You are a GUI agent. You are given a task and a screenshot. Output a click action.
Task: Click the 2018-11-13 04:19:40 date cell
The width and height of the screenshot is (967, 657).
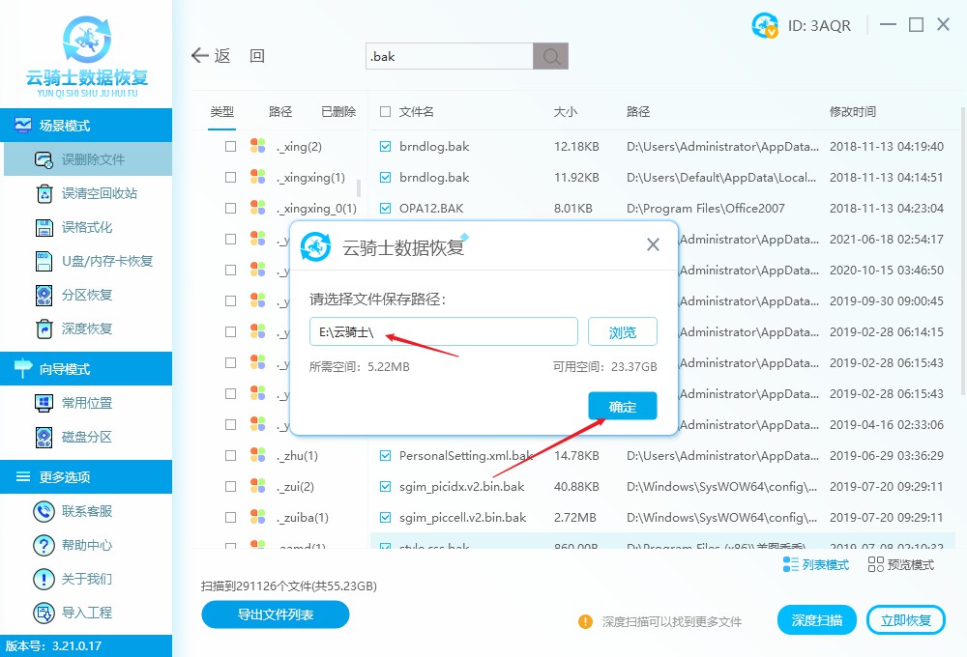click(886, 147)
